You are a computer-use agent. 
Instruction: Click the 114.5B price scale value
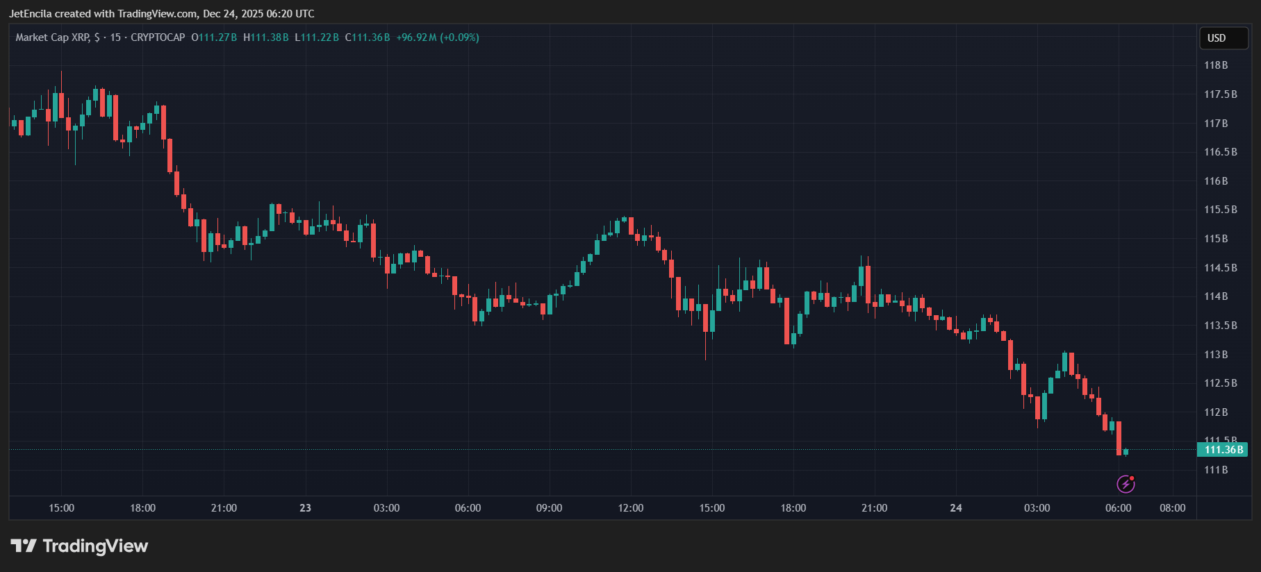click(1221, 268)
